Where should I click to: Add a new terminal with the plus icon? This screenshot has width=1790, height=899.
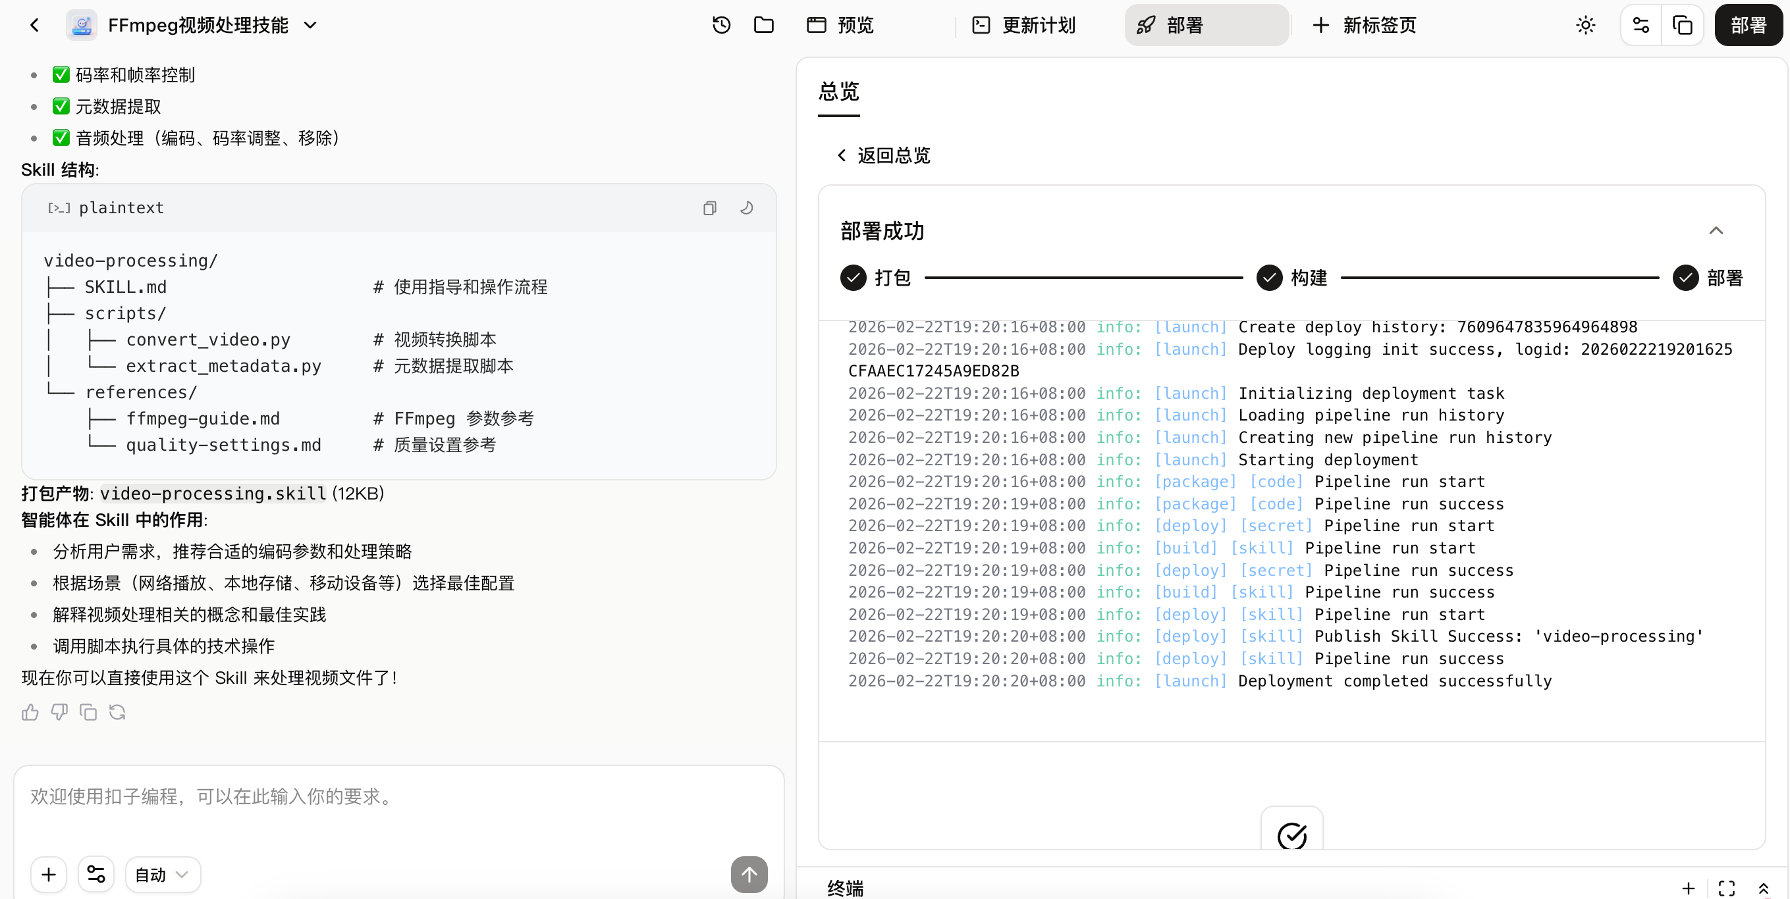coord(1689,888)
